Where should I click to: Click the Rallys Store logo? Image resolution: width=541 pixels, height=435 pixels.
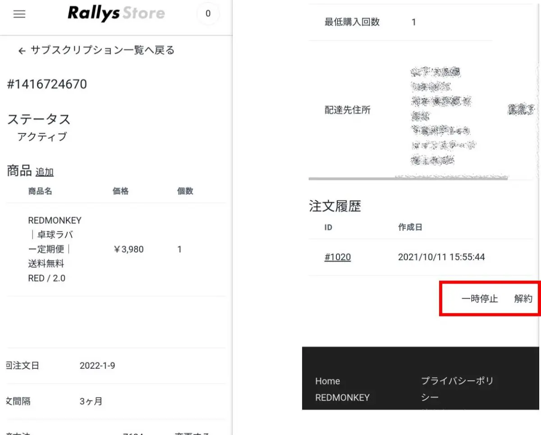116,14
